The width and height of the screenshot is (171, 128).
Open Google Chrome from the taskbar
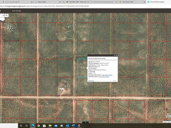(38, 126)
